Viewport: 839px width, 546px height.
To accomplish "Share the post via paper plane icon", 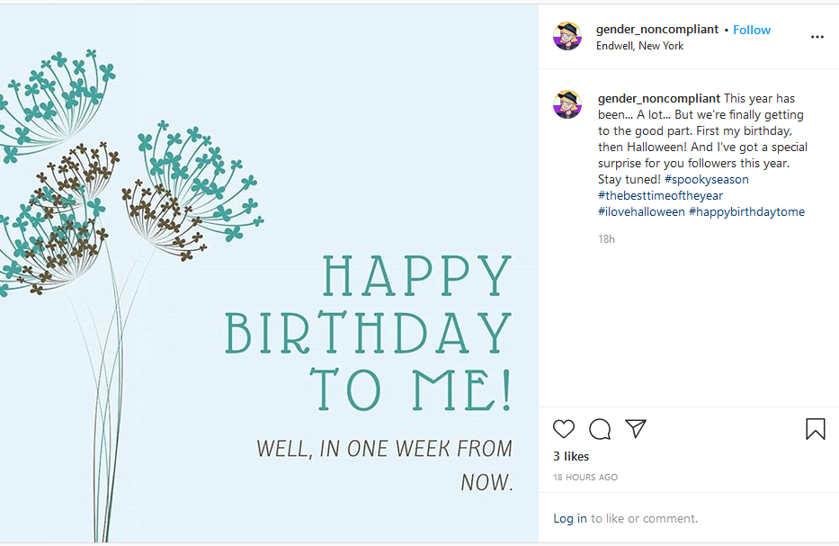I will tap(636, 429).
